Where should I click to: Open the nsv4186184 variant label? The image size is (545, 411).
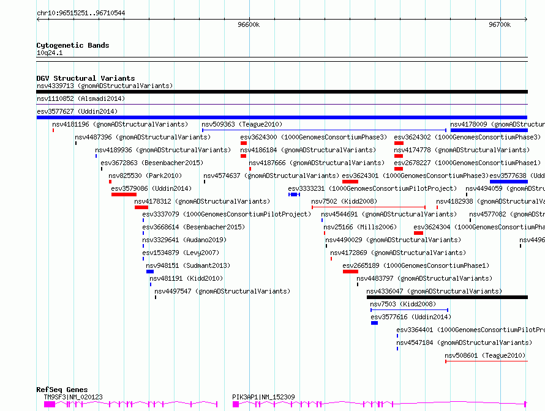[308, 150]
